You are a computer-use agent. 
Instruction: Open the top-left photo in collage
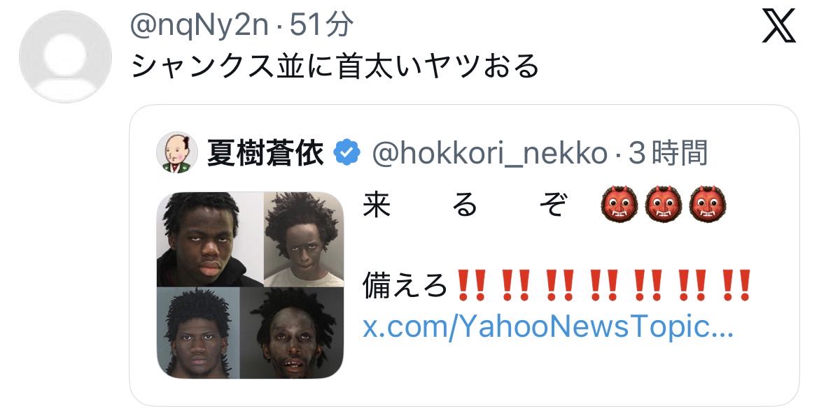point(210,240)
